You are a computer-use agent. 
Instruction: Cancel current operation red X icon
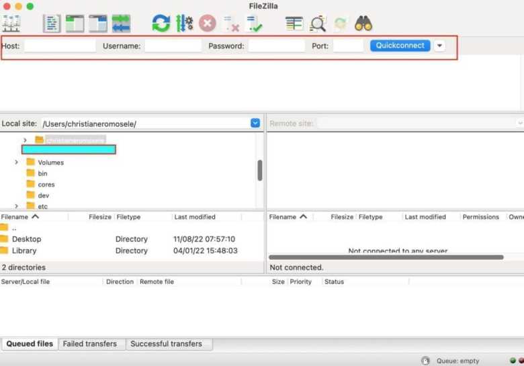point(208,24)
